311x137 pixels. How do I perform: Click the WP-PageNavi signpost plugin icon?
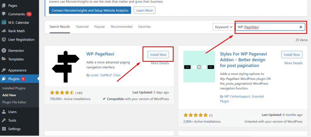(x=66, y=66)
